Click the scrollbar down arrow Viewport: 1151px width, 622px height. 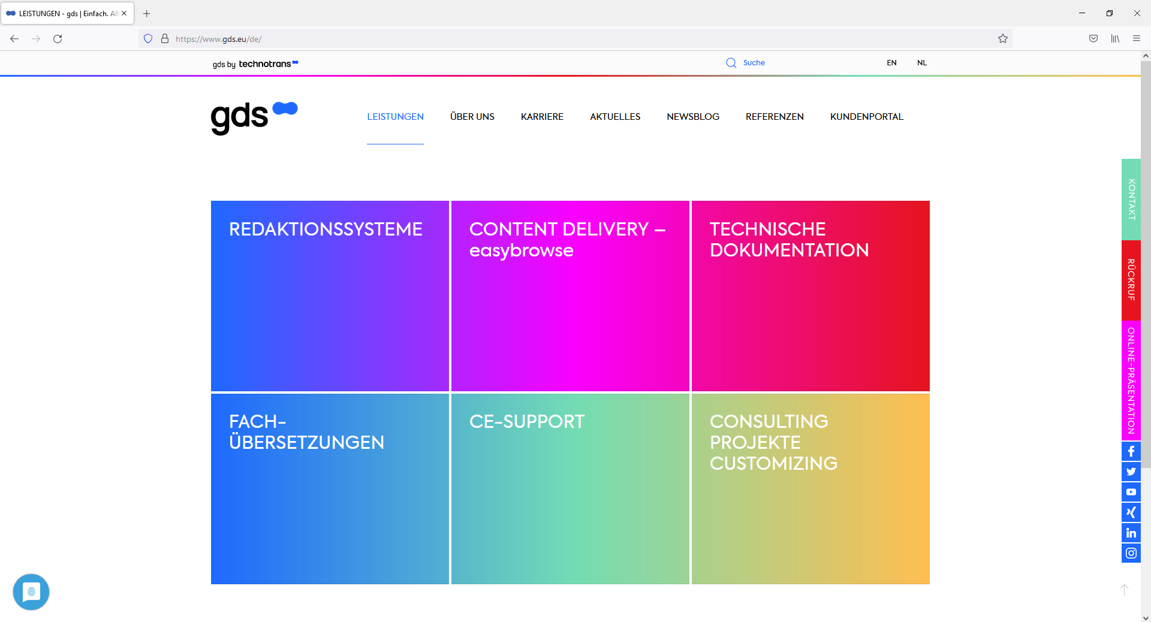pos(1146,617)
